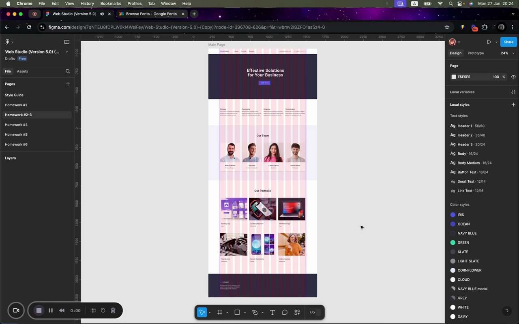Add a new page with plus icon
This screenshot has width=519, height=324.
[68, 84]
